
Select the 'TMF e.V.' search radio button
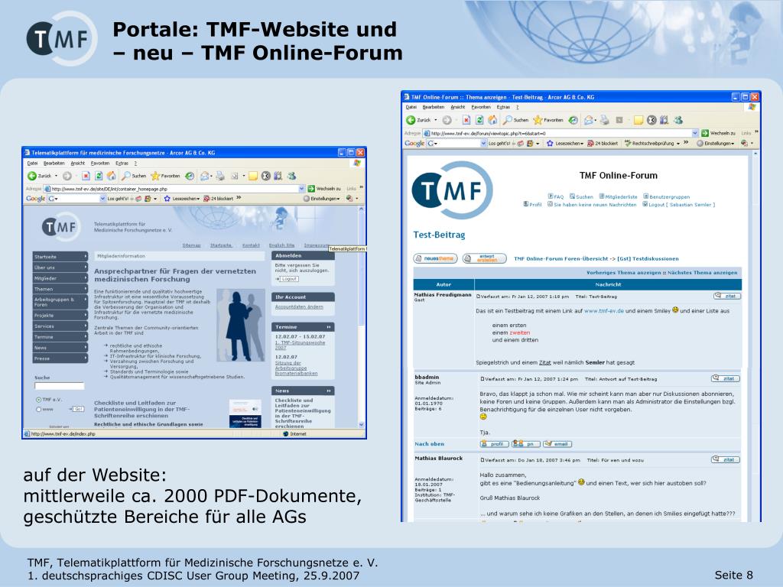(38, 400)
